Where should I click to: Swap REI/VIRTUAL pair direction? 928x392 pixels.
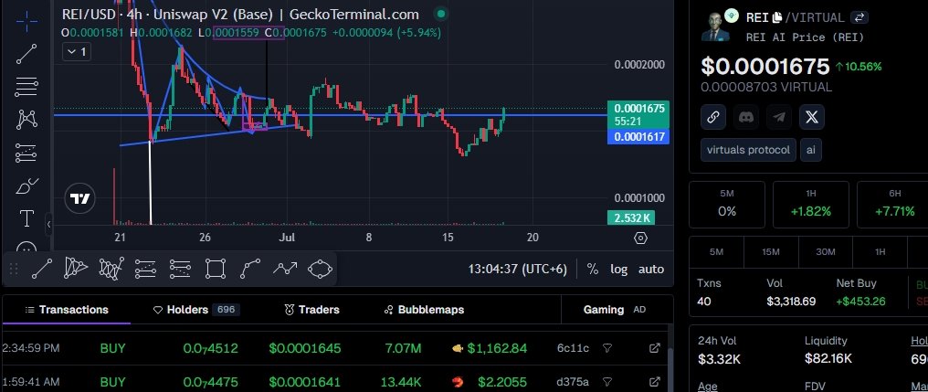pyautogui.click(x=859, y=17)
